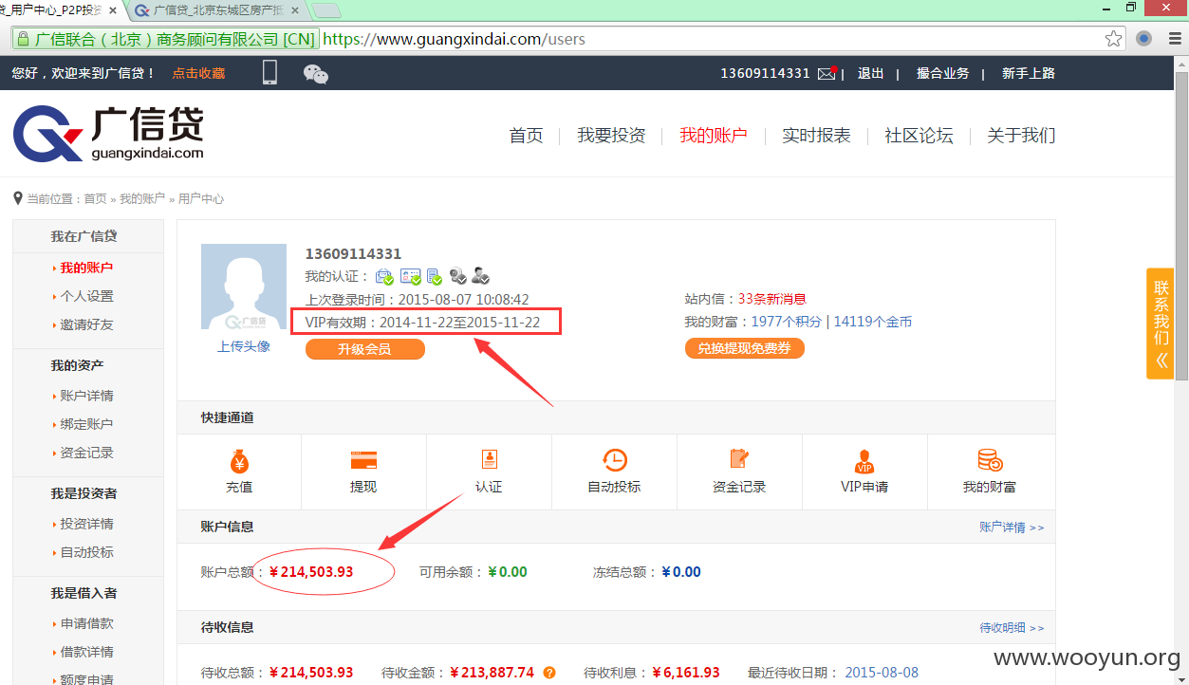Click 点击收藏 link in top bar
The image size is (1189, 685).
point(198,73)
